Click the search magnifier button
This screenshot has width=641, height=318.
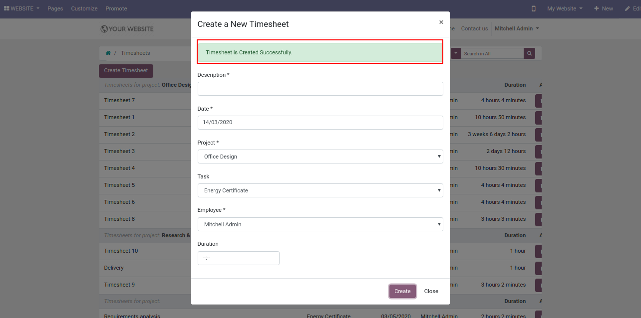[x=529, y=53]
